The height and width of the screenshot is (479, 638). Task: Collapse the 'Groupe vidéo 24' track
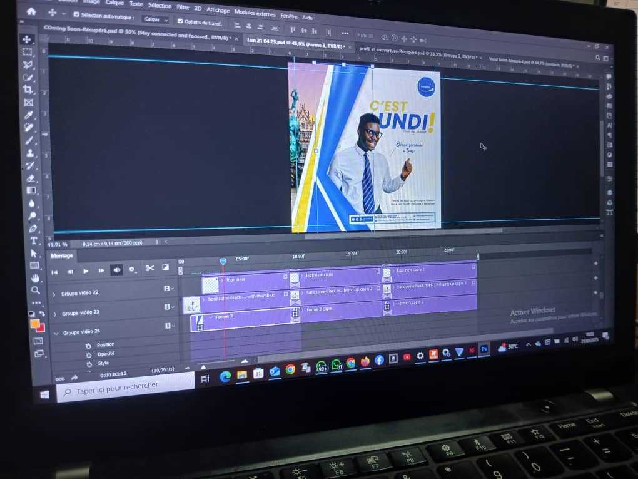pos(54,332)
